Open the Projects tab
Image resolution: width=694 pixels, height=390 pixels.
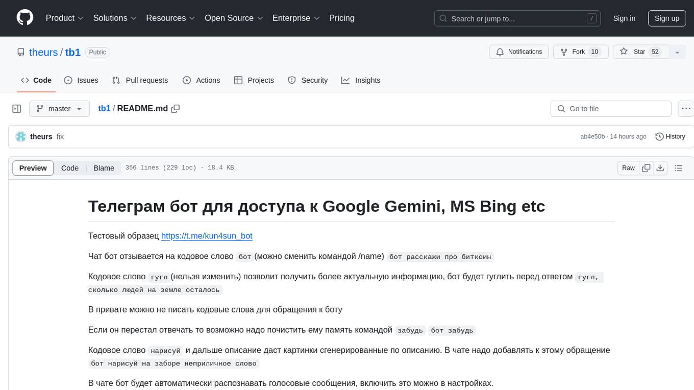click(254, 80)
